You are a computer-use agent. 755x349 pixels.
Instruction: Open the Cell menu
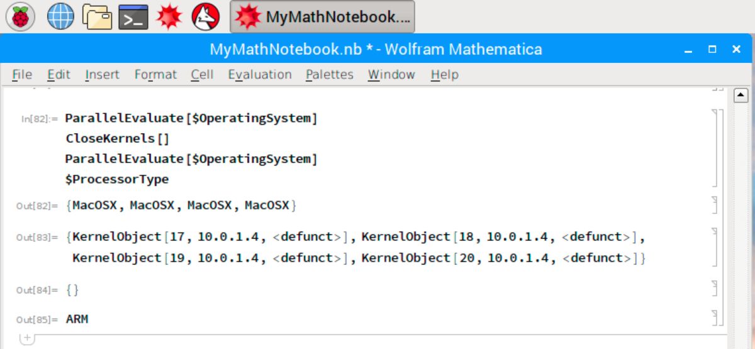(x=202, y=74)
